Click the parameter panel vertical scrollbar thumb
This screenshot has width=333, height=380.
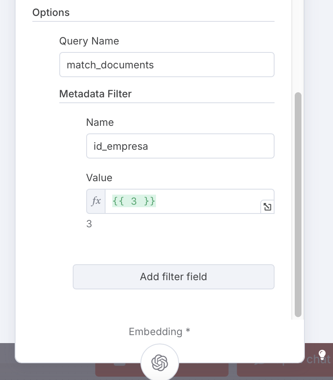tap(298, 205)
